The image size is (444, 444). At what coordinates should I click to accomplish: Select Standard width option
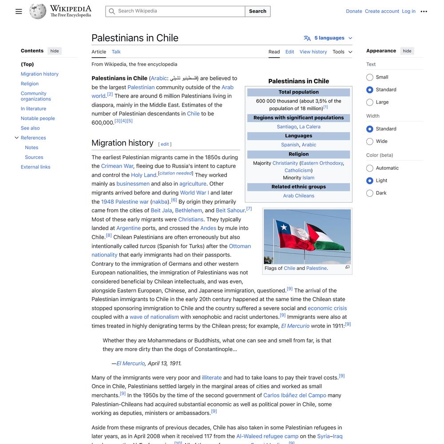coord(369,129)
